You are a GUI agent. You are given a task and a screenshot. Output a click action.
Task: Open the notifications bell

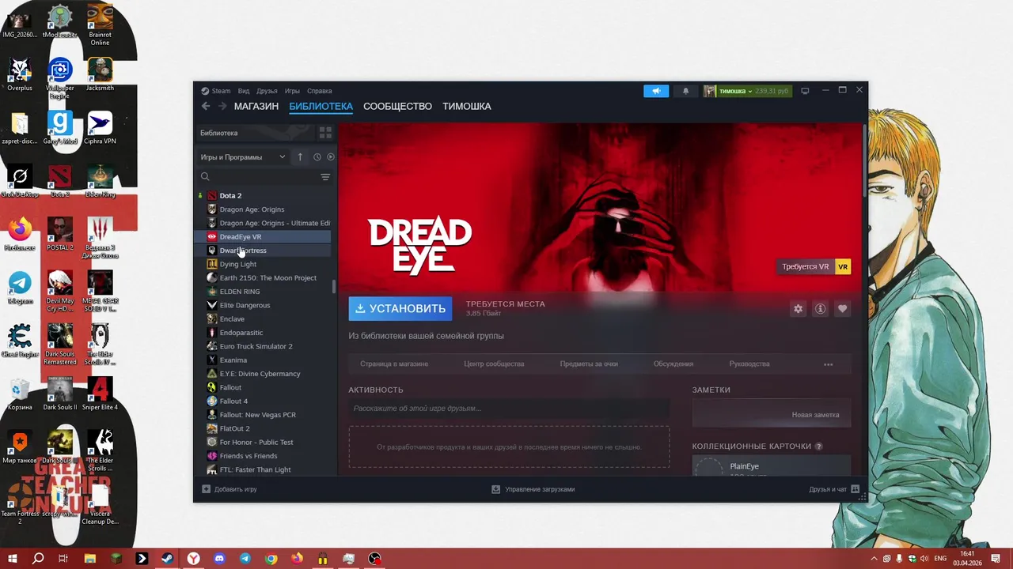(x=685, y=91)
